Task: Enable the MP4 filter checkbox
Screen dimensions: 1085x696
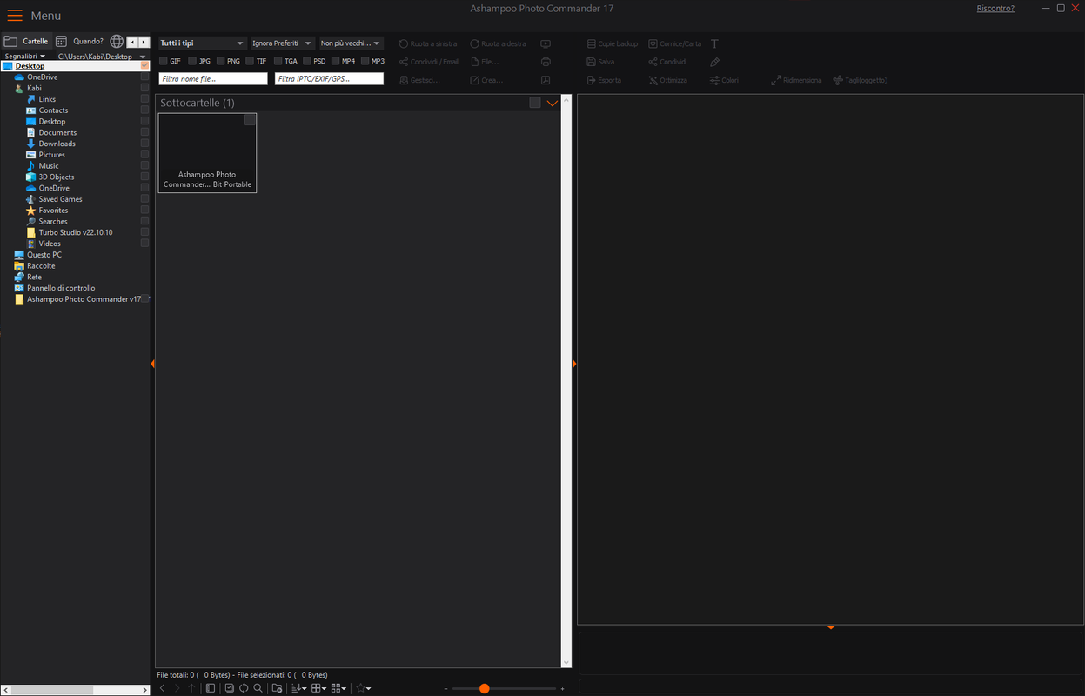Action: point(336,61)
